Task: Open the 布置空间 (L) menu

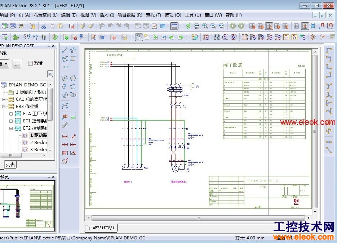Action: [45, 15]
